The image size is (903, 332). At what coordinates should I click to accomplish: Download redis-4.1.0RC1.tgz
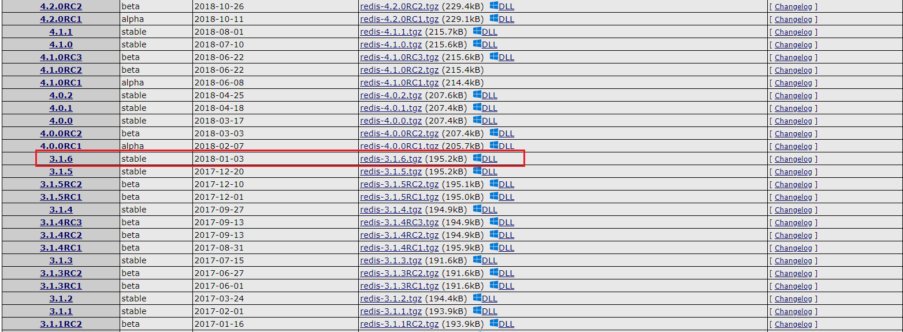pyautogui.click(x=399, y=83)
